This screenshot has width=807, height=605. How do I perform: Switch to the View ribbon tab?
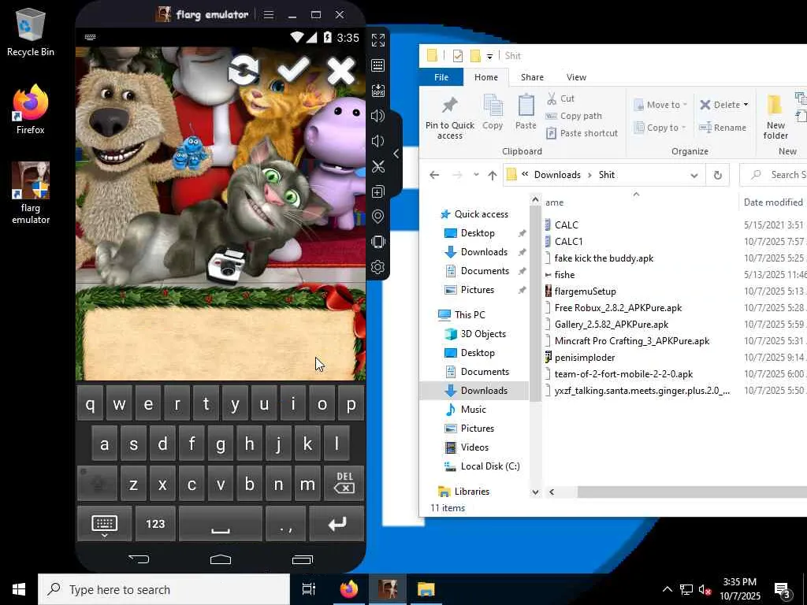pos(576,77)
